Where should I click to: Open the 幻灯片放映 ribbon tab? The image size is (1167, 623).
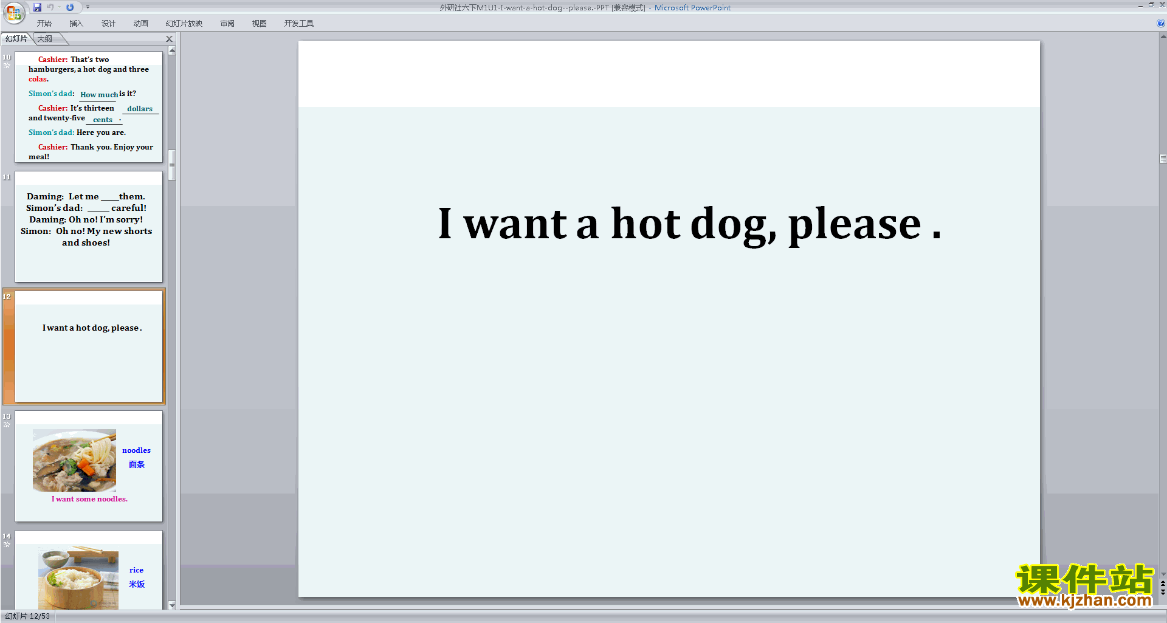[184, 24]
